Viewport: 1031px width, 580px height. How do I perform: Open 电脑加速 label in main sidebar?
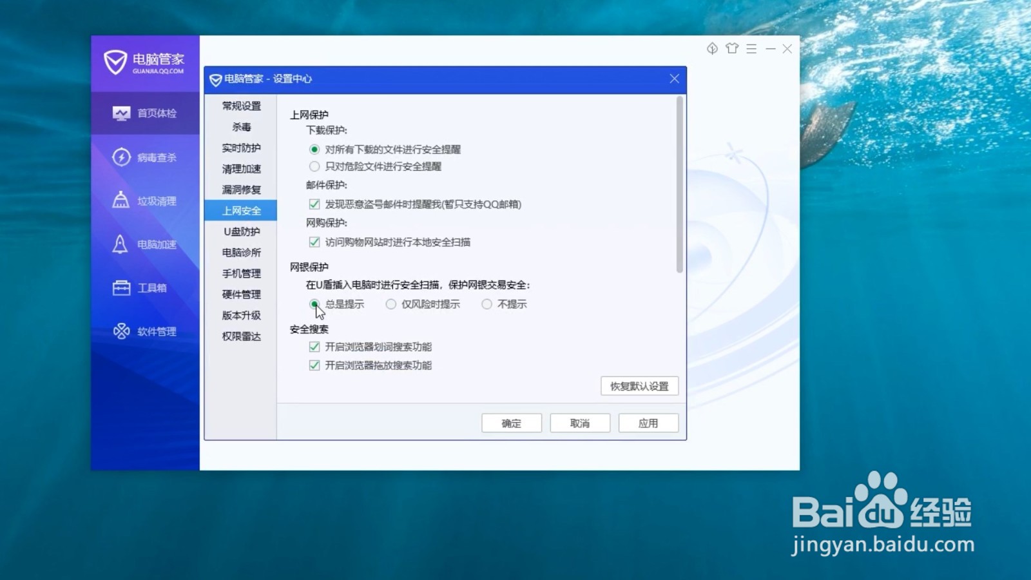point(157,245)
